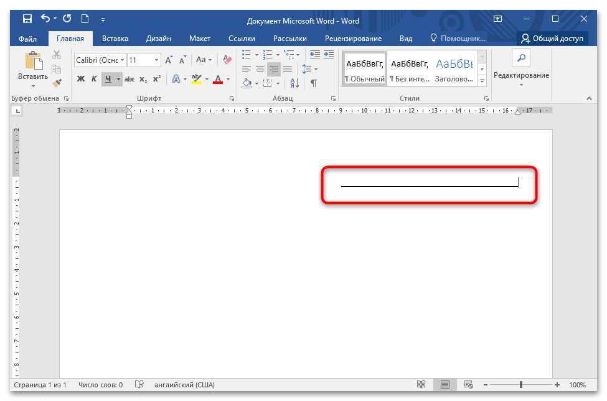607x401 pixels.
Task: Enable justified text alignment
Action: coord(288,68)
